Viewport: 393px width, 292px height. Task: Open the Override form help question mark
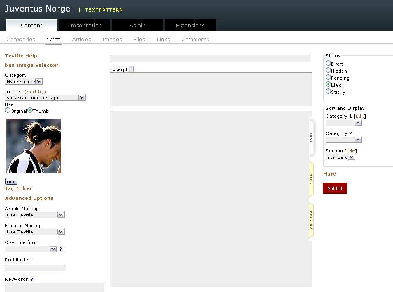click(x=61, y=249)
